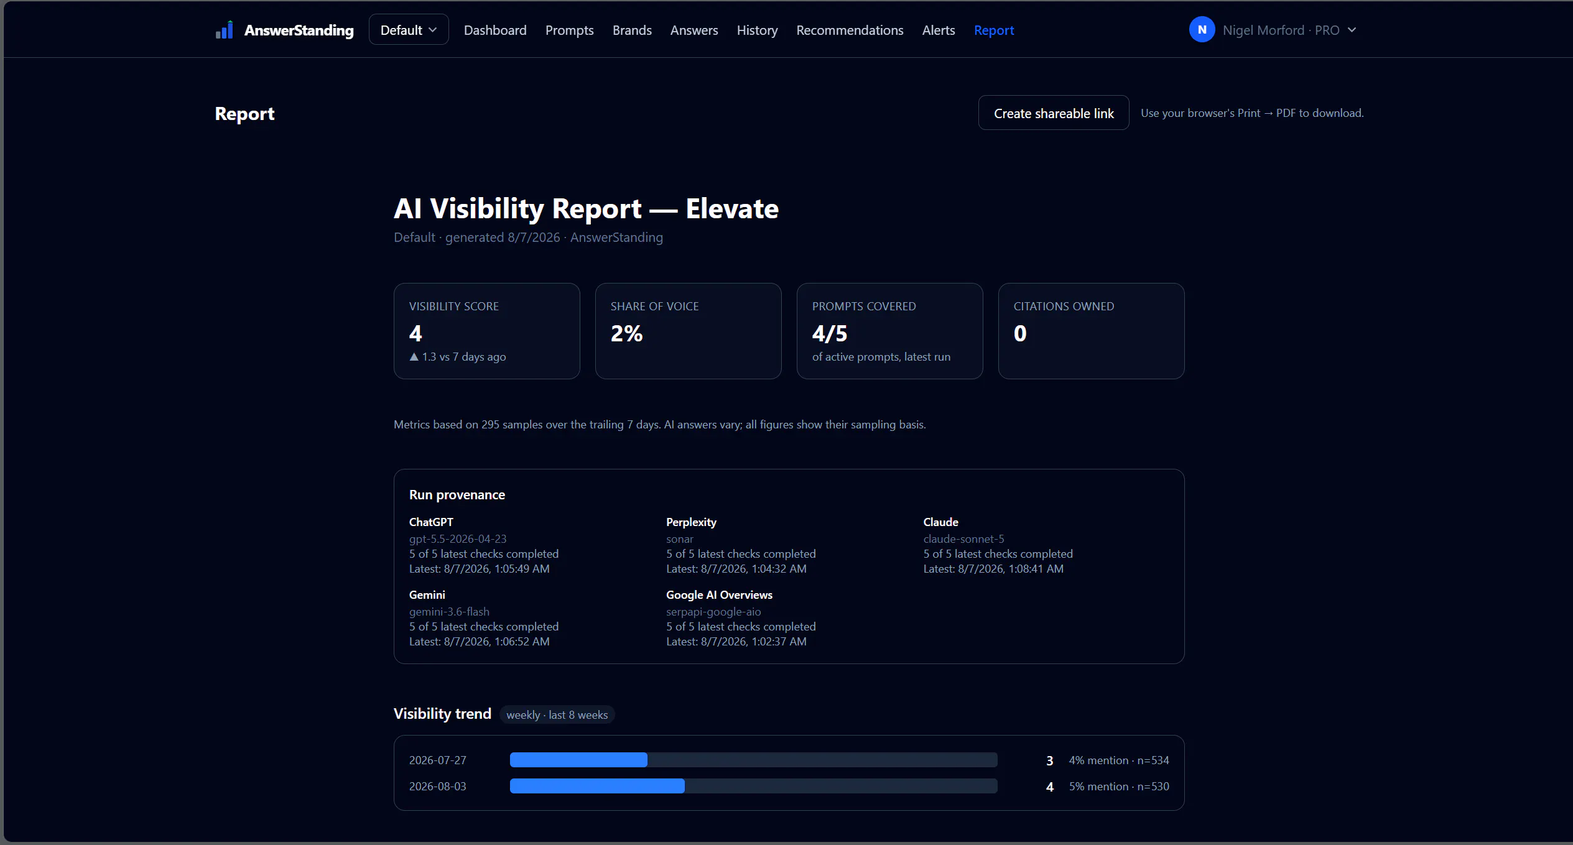Image resolution: width=1573 pixels, height=845 pixels.
Task: Go to the Dashboard tab
Action: point(495,30)
